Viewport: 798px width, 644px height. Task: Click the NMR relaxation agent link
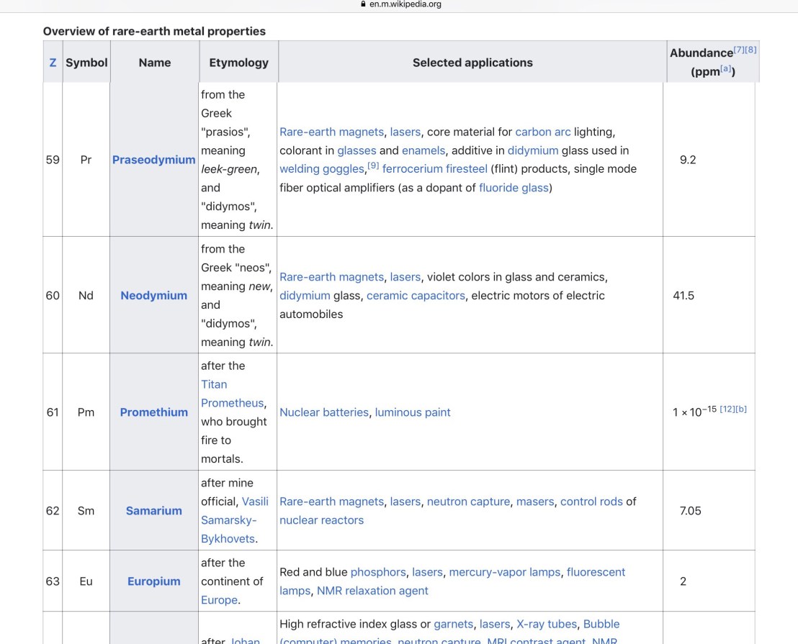[x=372, y=591]
